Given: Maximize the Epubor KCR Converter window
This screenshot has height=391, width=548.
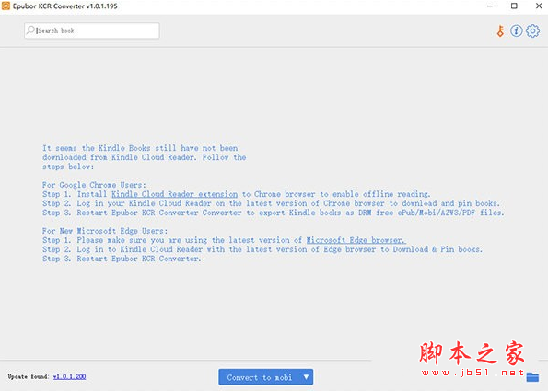Looking at the screenshot, I should click(514, 6).
